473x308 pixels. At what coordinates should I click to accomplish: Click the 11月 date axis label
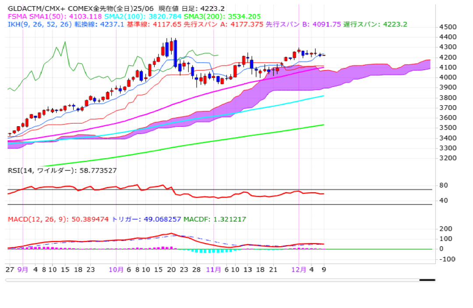click(213, 269)
